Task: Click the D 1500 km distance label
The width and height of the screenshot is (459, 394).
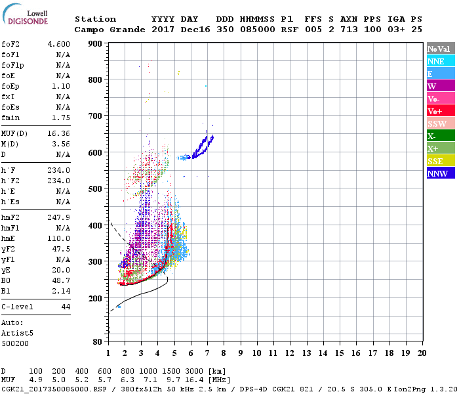Action: coord(171,372)
